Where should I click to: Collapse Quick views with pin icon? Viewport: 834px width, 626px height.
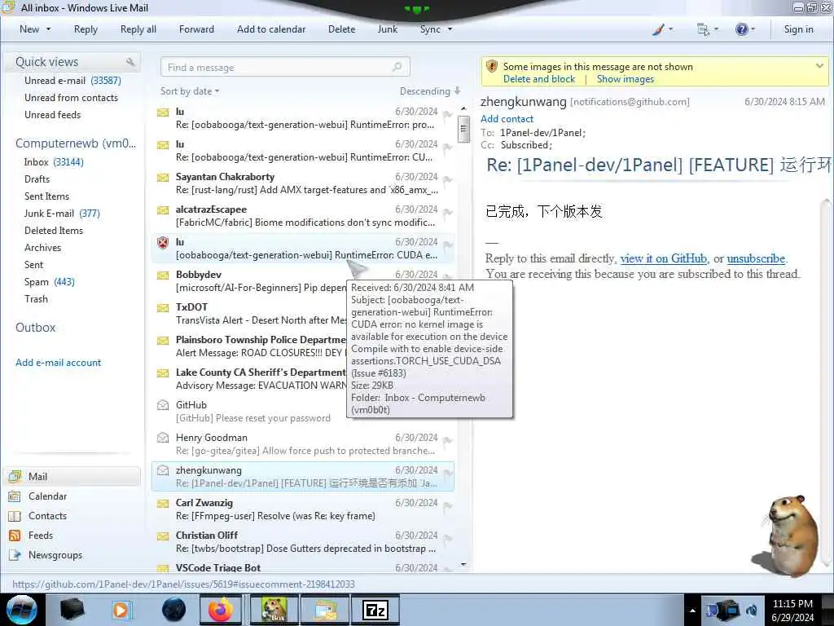point(130,62)
